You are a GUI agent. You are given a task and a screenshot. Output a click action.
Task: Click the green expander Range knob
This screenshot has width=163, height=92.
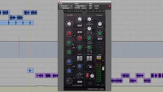[x=89, y=38]
